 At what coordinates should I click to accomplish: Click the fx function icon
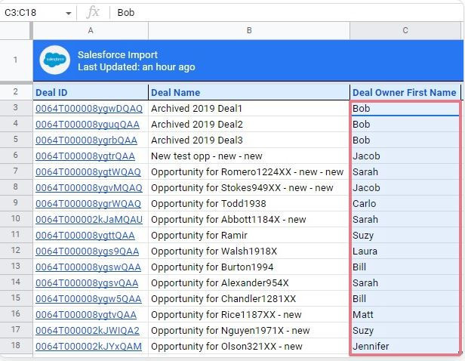93,13
